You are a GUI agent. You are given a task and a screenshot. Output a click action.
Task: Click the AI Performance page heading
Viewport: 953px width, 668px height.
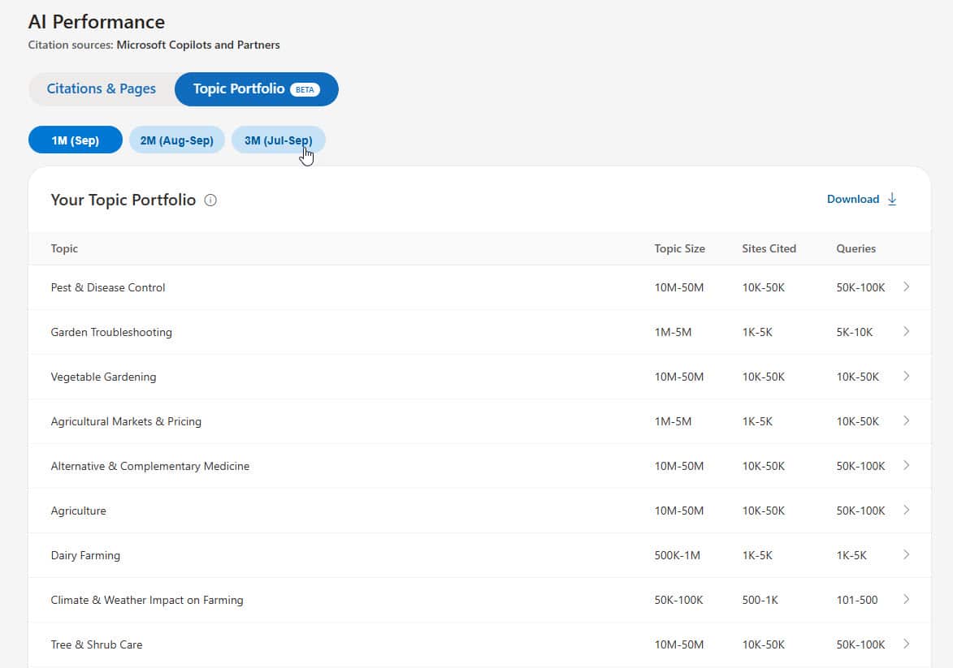(x=97, y=22)
